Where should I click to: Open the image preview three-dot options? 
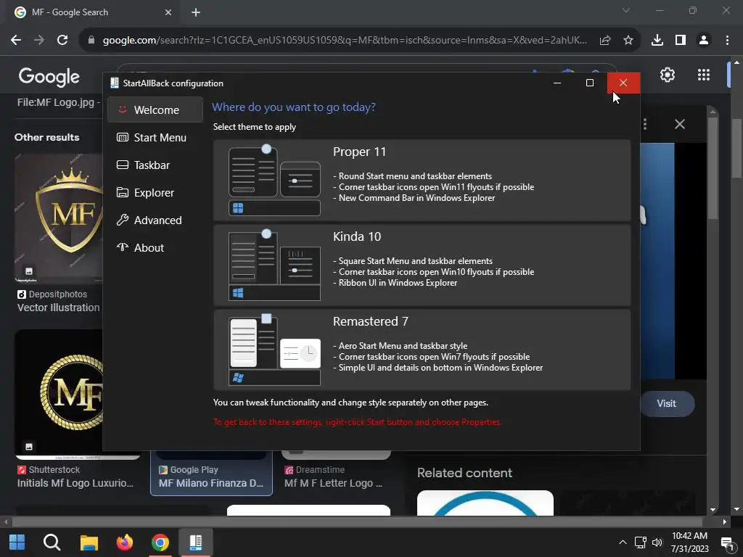point(645,124)
